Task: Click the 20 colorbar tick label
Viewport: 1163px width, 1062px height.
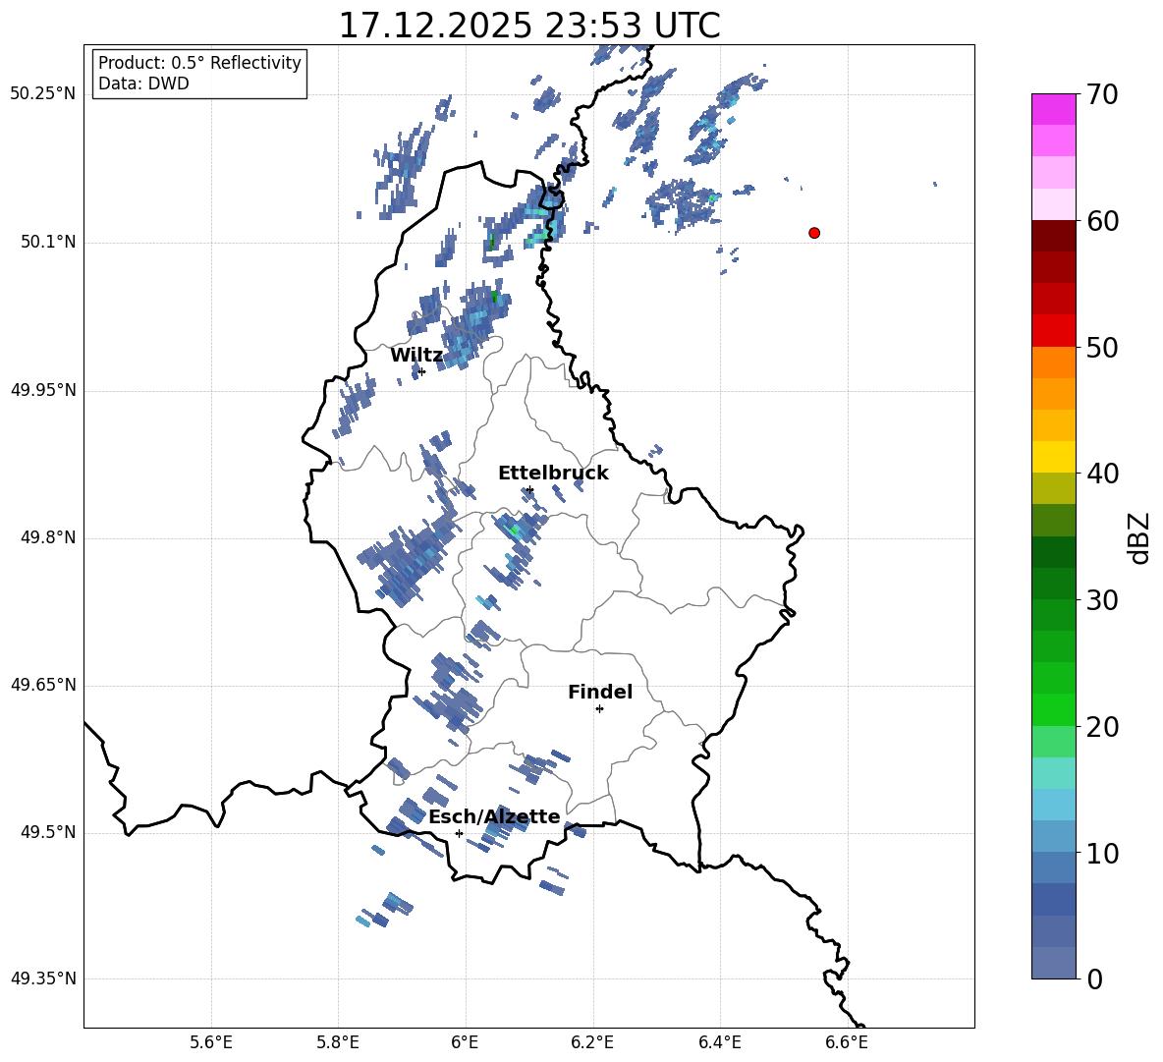Action: [x=1102, y=726]
